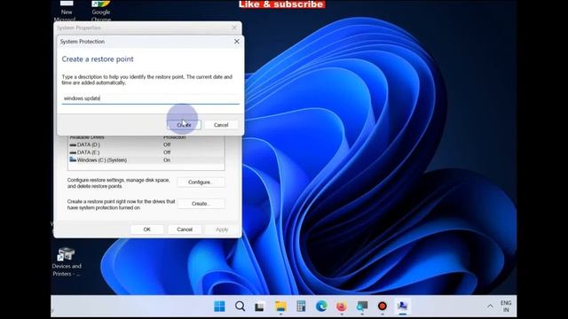Show hidden tray icons chevron

click(490, 307)
